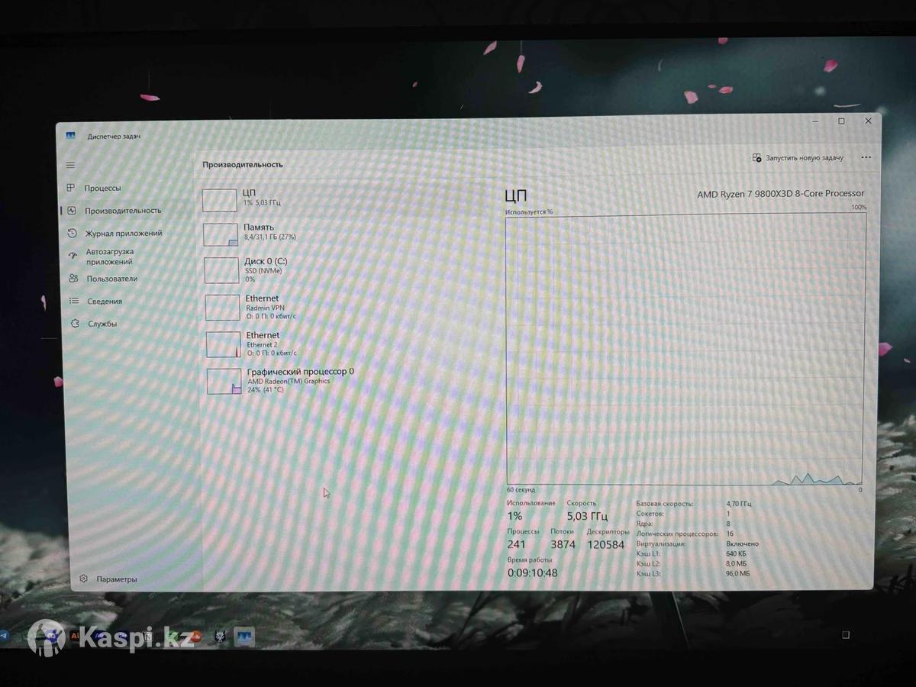Open the Процессы icon in sidebar
Image resolution: width=916 pixels, height=687 pixels.
click(71, 188)
